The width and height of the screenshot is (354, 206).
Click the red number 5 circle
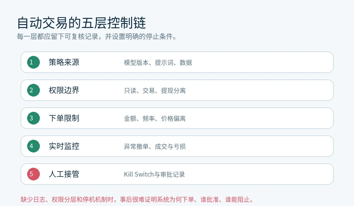33,174
